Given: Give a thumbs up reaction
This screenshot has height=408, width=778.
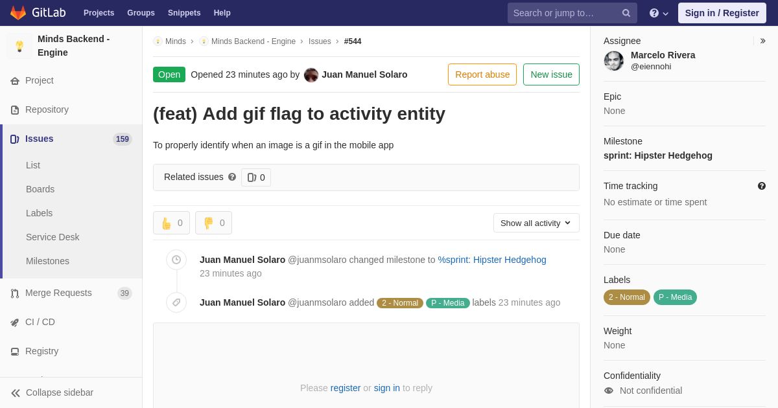Looking at the screenshot, I should coord(171,223).
